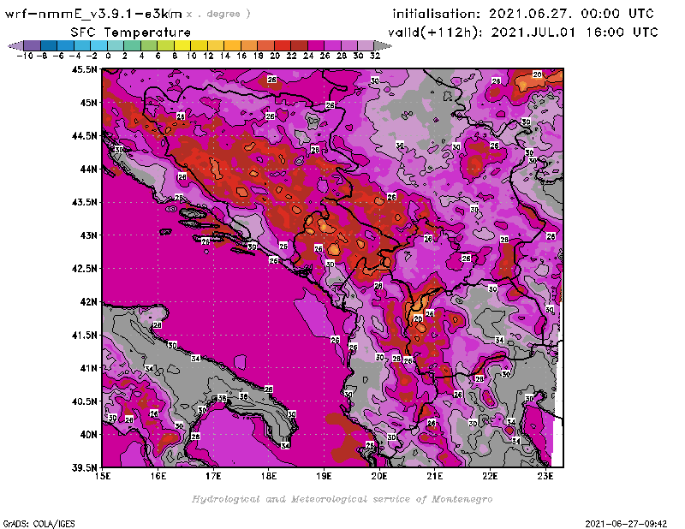Click the magenta legend swatch between 24 and 26
The image size is (685, 529).
[x=315, y=45]
